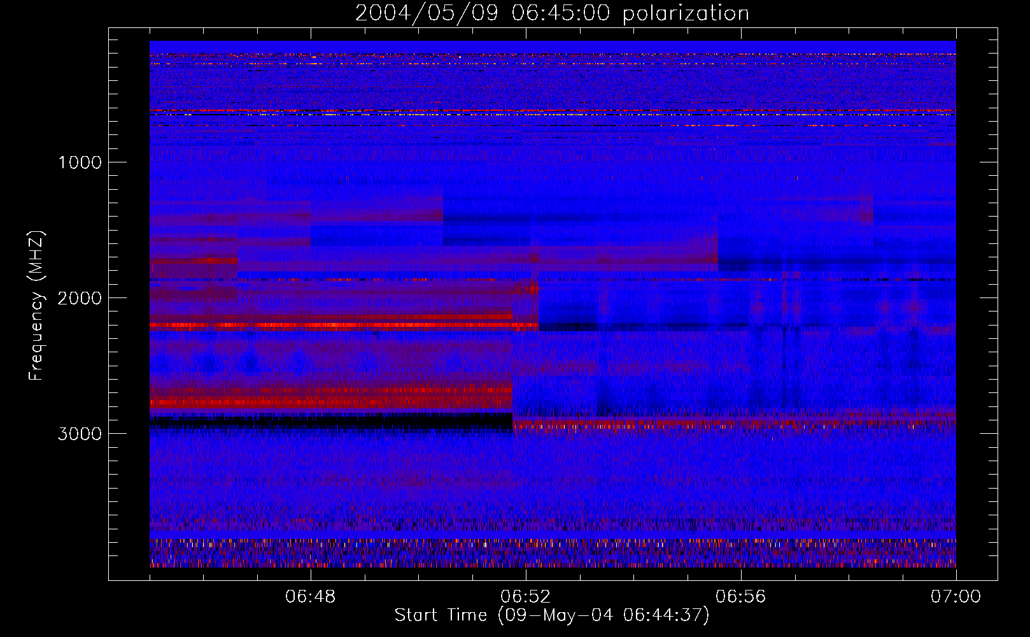
Task: Click the "Frequency (MHZ)" y-axis label
Action: coord(36,306)
